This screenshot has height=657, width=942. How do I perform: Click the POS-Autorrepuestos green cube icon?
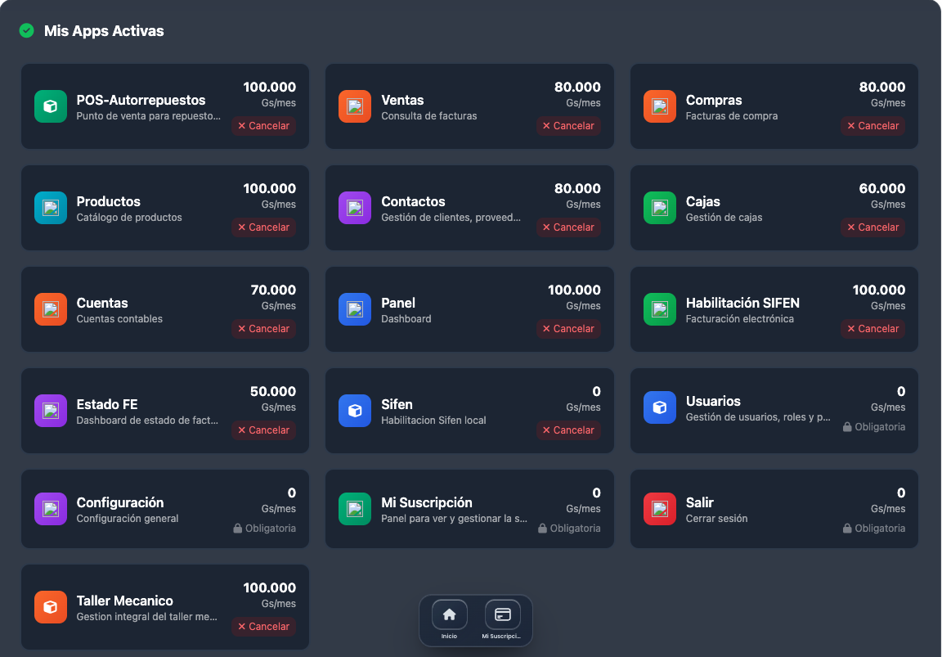(x=51, y=106)
